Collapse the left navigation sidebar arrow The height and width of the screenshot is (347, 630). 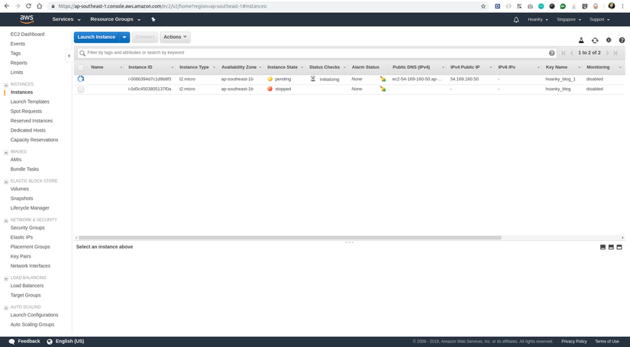69,56
